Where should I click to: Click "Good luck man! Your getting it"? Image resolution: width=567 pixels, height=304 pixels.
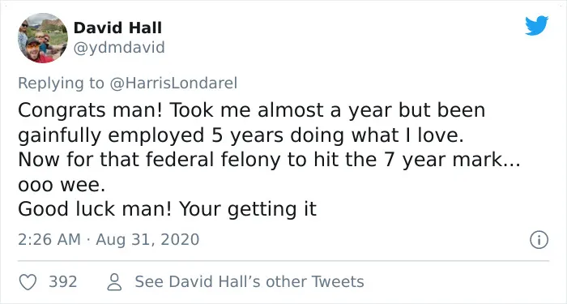pos(168,209)
